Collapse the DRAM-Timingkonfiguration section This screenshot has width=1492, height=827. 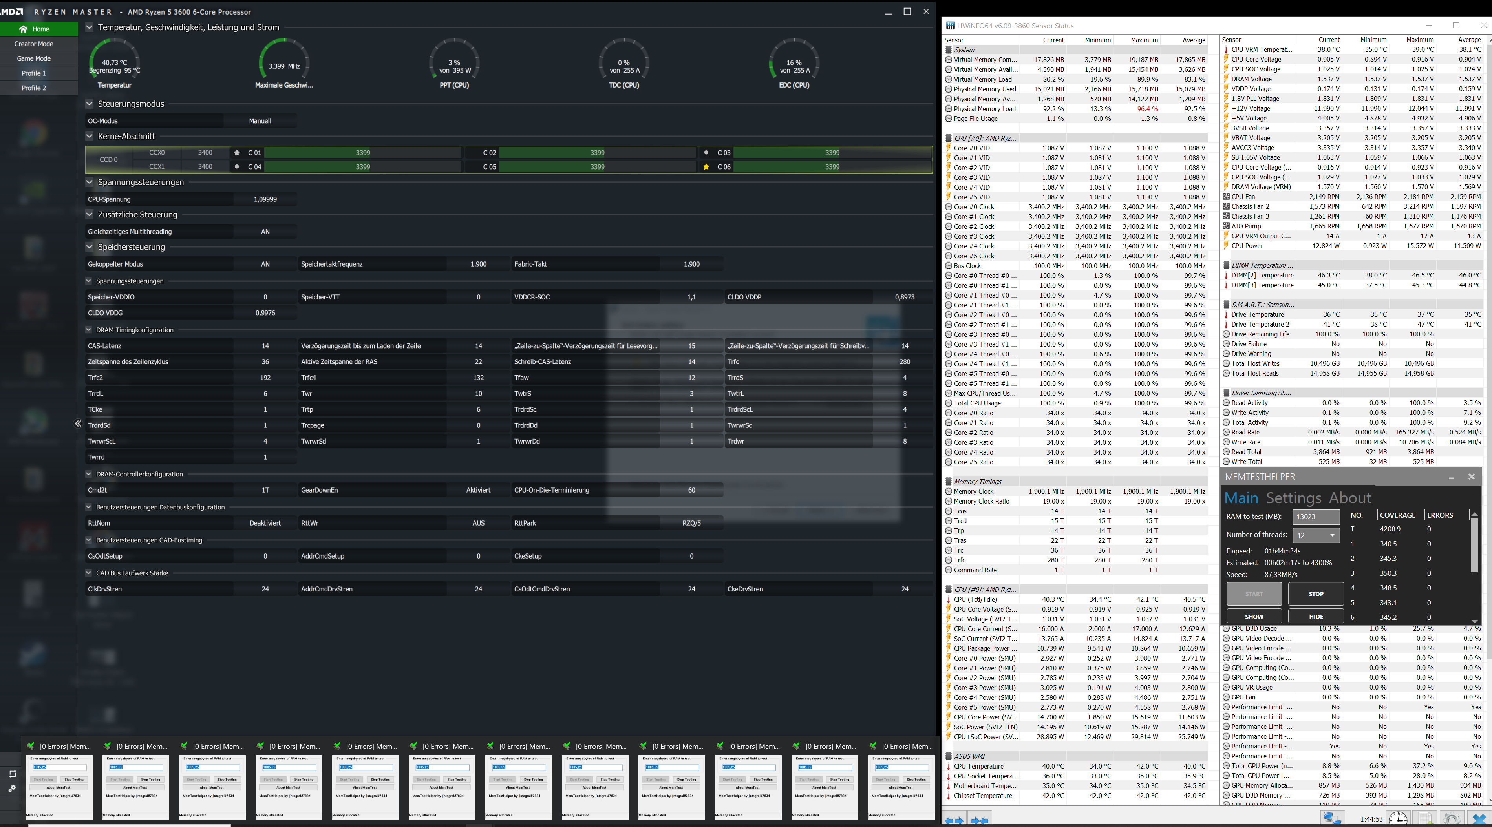89,330
